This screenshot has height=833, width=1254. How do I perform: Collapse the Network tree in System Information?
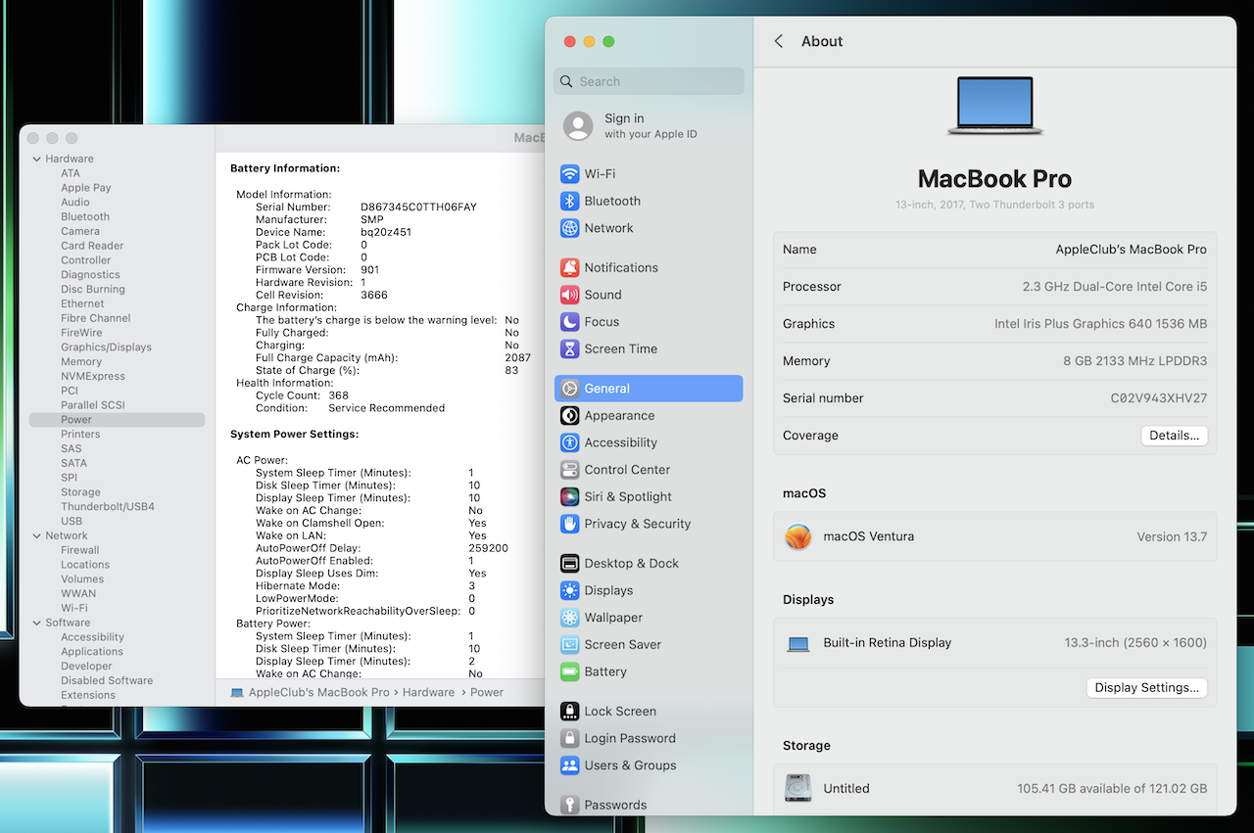coord(37,535)
